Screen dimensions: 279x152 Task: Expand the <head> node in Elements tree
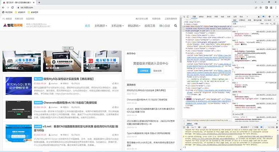tap(185, 24)
